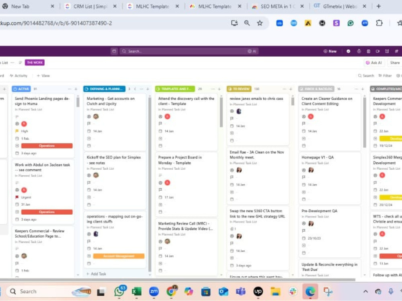Open the timer icon in purple header
Image resolution: width=402 pixels, height=301 pixels.
pyautogui.click(x=359, y=51)
